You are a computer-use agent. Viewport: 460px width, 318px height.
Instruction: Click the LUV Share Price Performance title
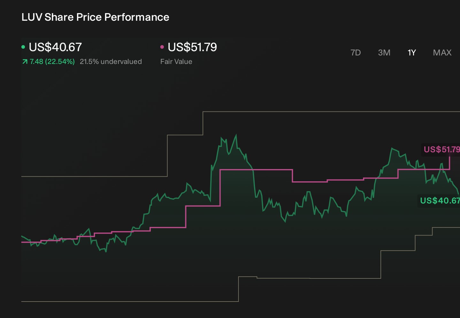coord(95,17)
